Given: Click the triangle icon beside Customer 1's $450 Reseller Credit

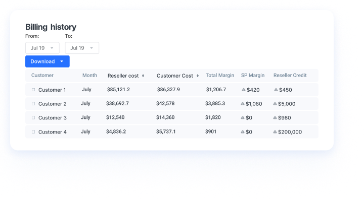Looking at the screenshot, I should coord(276,90).
